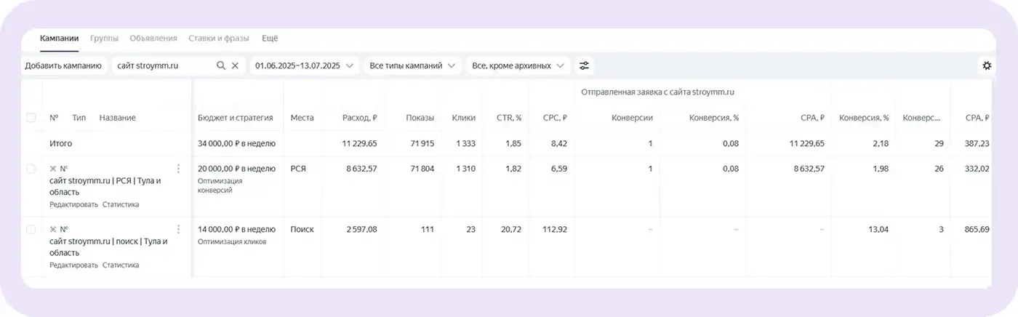Open the filter sliders icon
1018x317 pixels.
(584, 65)
